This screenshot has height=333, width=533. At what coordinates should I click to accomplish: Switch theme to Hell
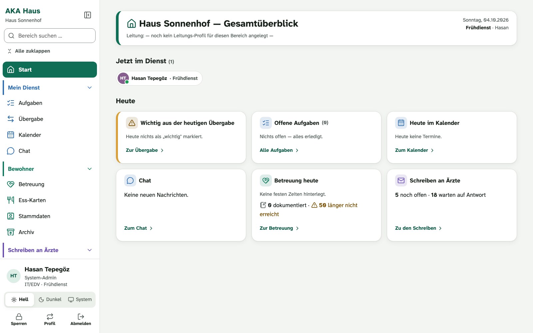pyautogui.click(x=20, y=299)
